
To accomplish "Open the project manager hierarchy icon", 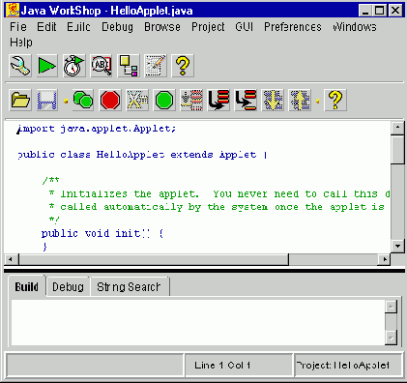I will click(x=129, y=66).
